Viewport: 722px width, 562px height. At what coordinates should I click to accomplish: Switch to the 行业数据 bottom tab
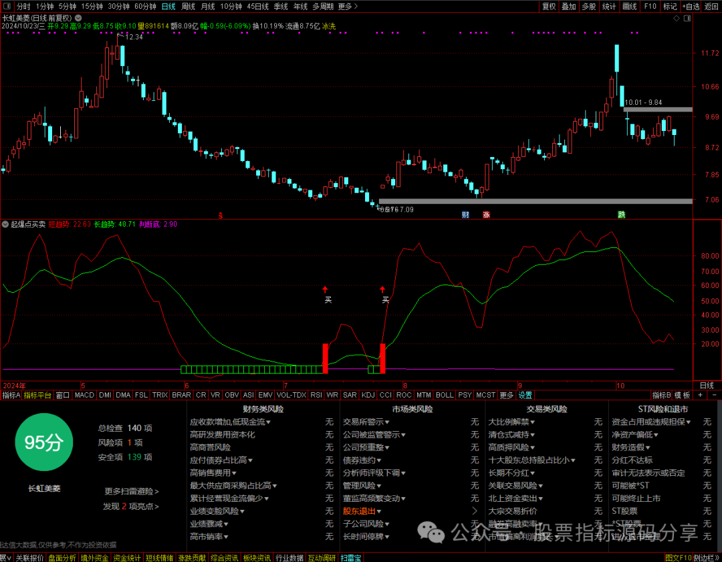[289, 558]
